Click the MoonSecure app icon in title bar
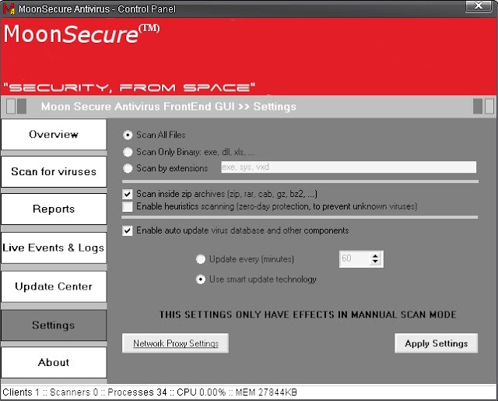Screen dimensions: 498x401 (x=9, y=9)
